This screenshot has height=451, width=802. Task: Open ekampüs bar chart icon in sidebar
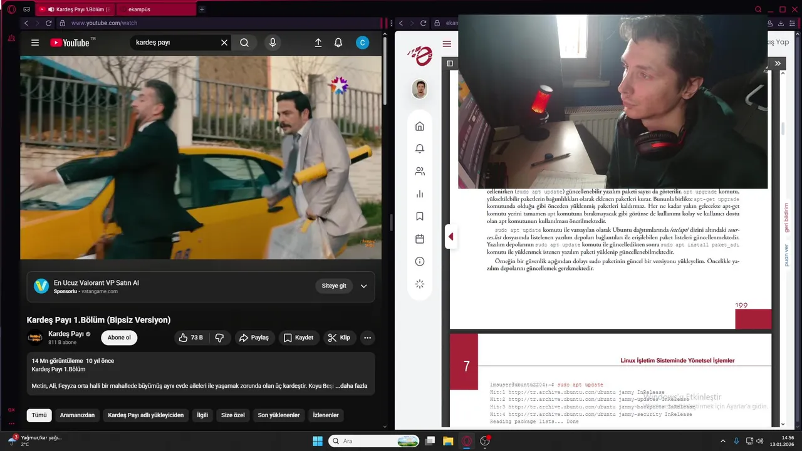(420, 194)
